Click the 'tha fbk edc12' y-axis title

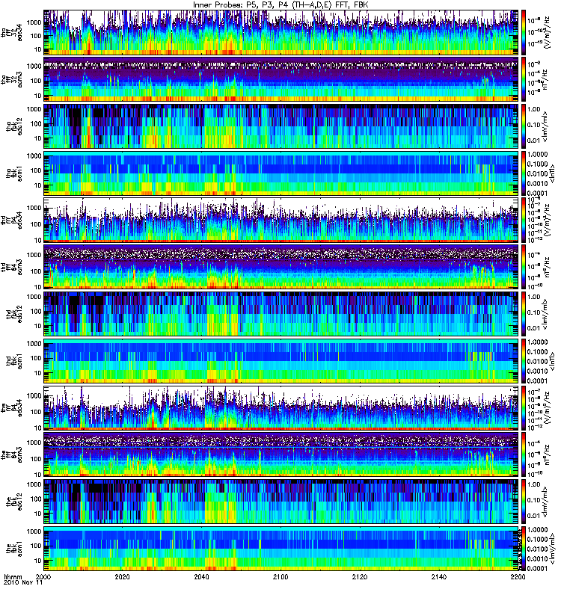coord(14,126)
